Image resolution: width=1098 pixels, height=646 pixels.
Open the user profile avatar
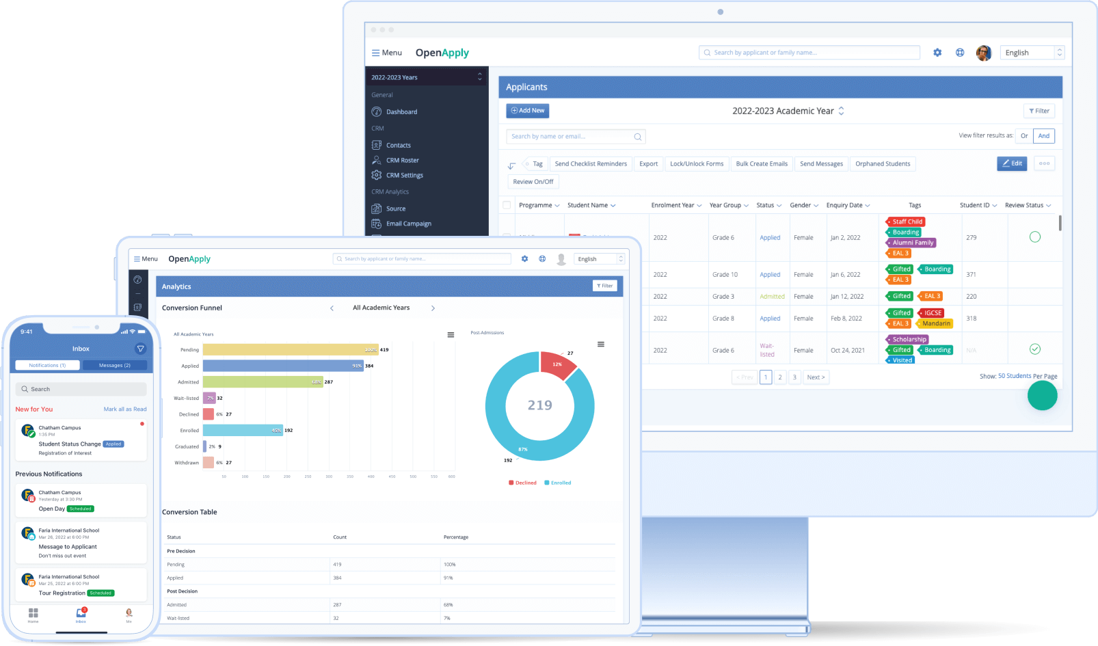(x=983, y=53)
